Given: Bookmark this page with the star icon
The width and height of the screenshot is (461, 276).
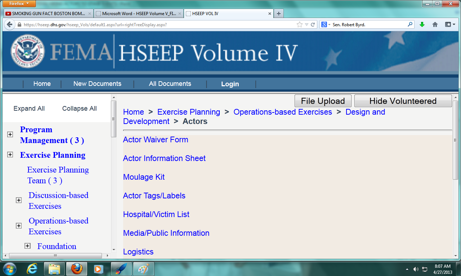Looking at the screenshot, I should point(300,25).
